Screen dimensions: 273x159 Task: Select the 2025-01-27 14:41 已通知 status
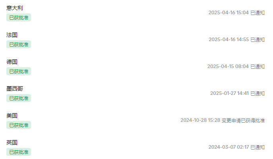point(238,93)
